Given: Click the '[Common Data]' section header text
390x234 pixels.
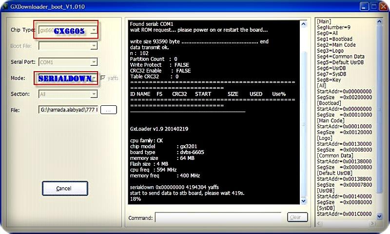Looking at the screenshot, I should click(x=335, y=156).
